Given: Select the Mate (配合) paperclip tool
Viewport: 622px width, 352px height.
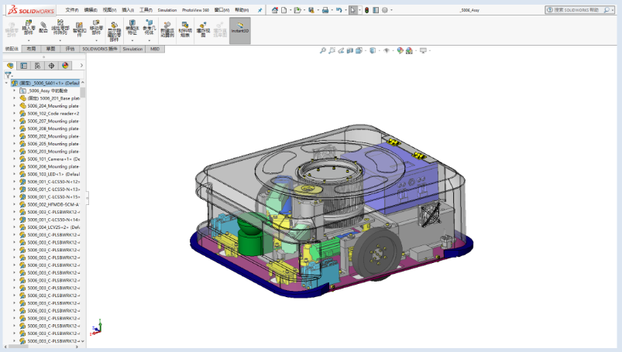Looking at the screenshot, I should [x=43, y=28].
